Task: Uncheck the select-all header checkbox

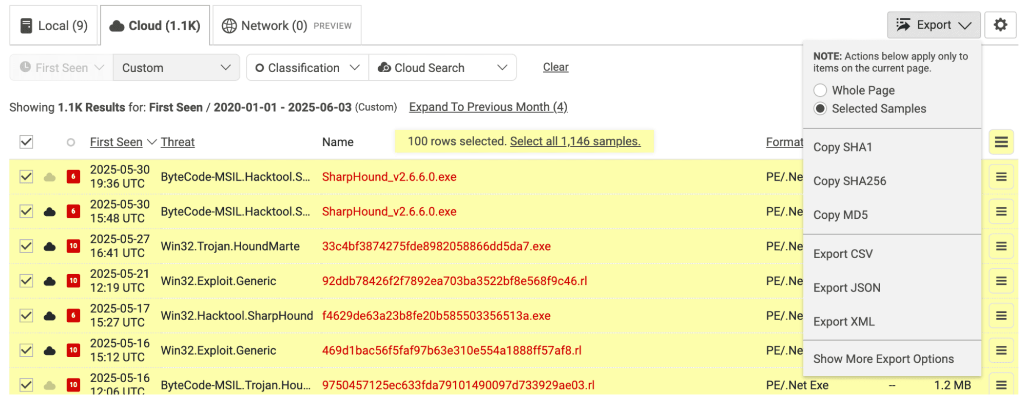Action: 26,142
